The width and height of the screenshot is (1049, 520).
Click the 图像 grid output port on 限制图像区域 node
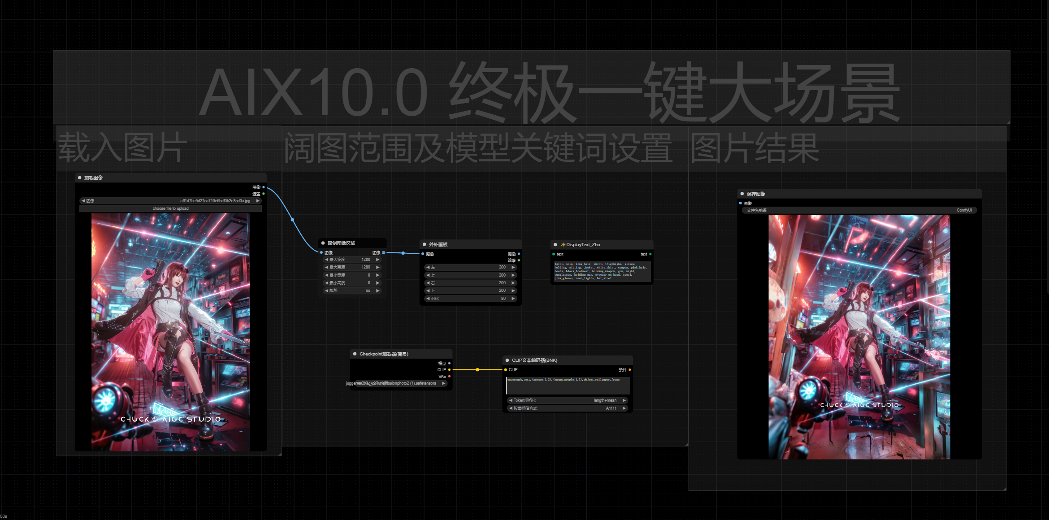[x=383, y=253]
